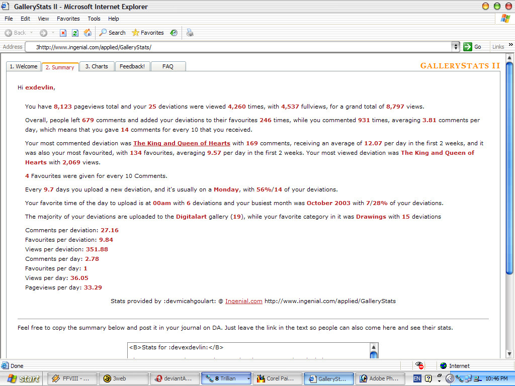Click the Digitalart gallery name
515x386 pixels.
[x=191, y=217]
